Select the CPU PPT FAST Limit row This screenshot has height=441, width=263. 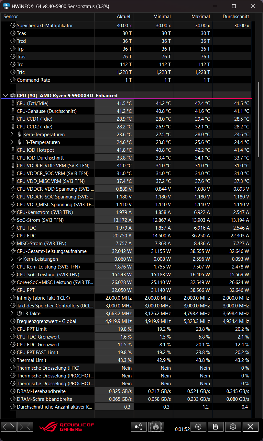click(126, 352)
